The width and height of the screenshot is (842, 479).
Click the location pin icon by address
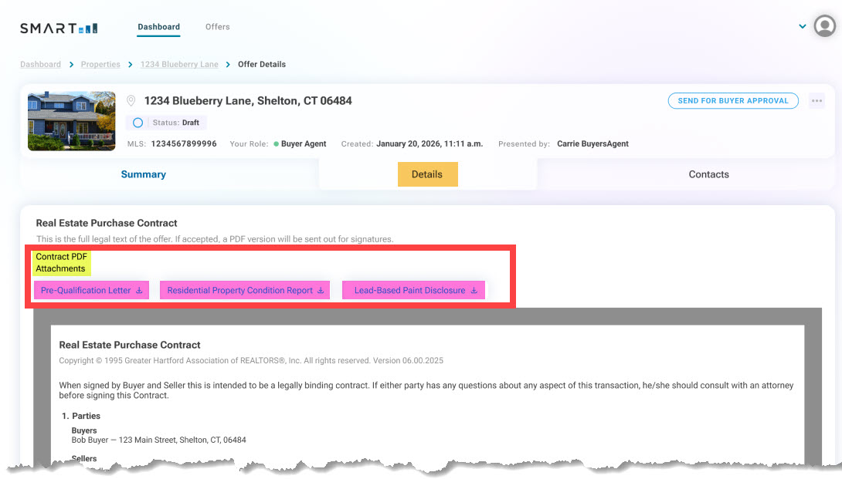pyautogui.click(x=131, y=101)
